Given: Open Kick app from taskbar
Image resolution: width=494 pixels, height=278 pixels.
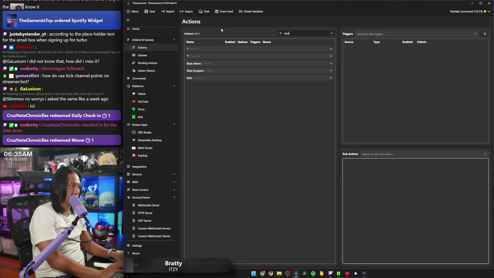Looking at the screenshot, I should pos(338,273).
